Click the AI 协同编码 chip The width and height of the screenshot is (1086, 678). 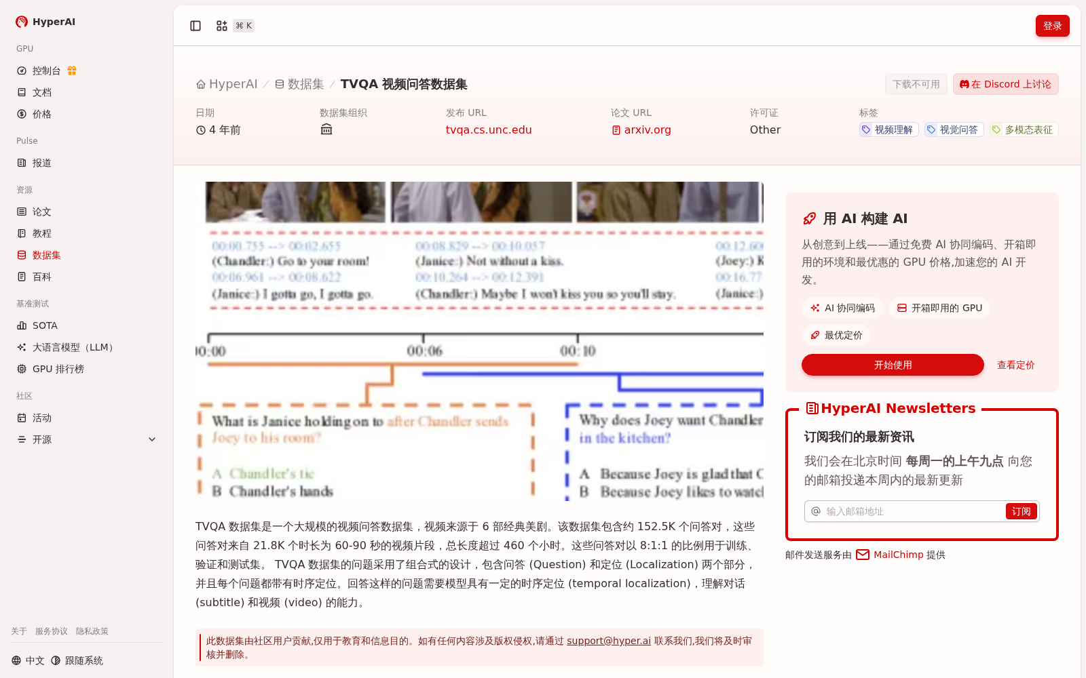pyautogui.click(x=842, y=308)
